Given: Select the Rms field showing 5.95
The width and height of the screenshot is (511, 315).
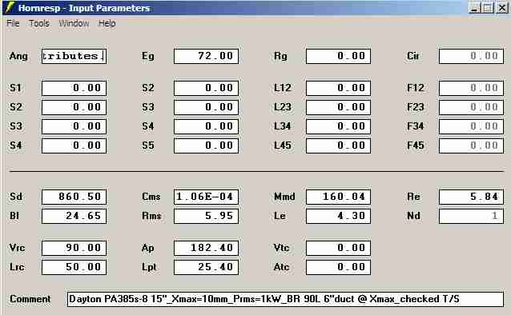Looking at the screenshot, I should click(x=206, y=216).
